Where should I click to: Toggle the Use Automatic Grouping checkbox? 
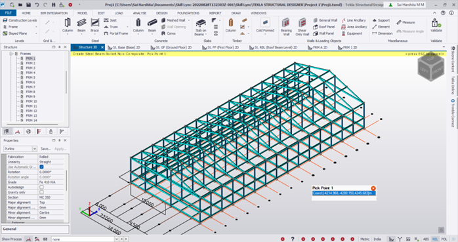tap(41, 167)
